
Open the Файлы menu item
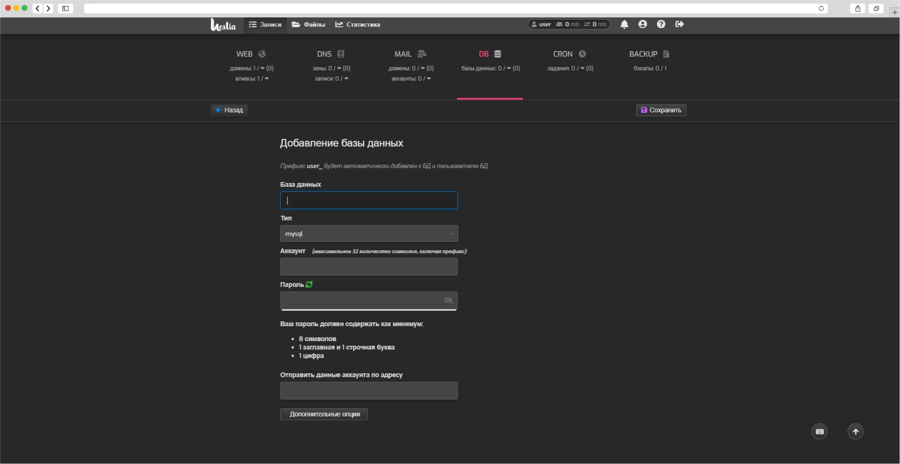(308, 25)
